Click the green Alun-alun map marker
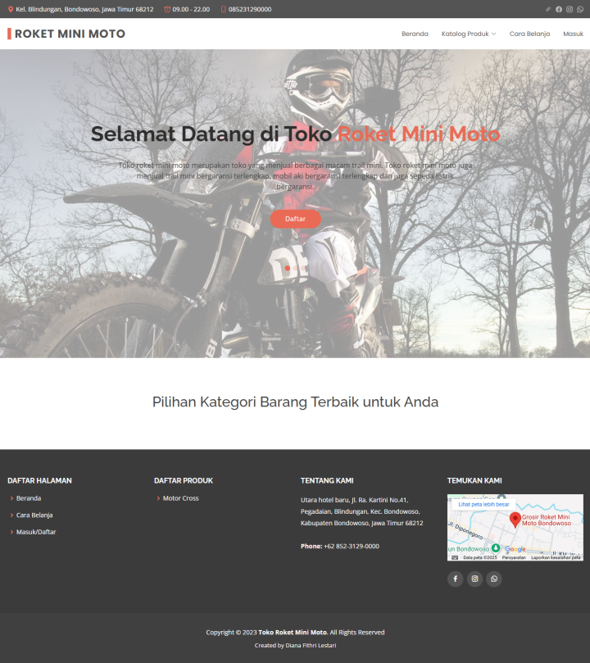Screen dimensions: 590x663 point(495,548)
